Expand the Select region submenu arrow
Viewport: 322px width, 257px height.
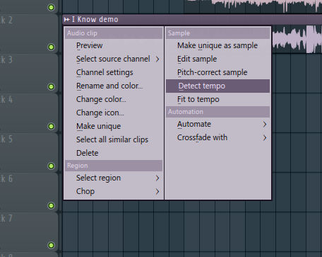[157, 178]
